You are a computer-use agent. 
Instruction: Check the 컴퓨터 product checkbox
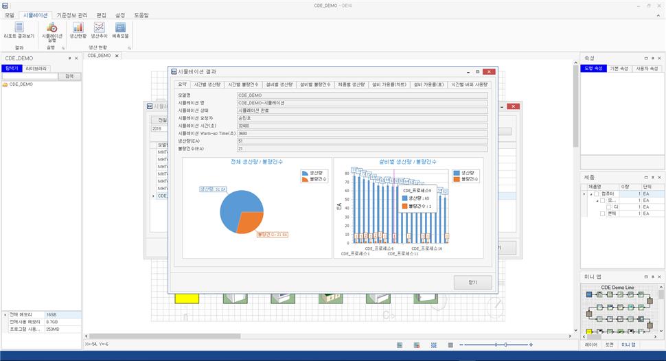tap(596, 194)
